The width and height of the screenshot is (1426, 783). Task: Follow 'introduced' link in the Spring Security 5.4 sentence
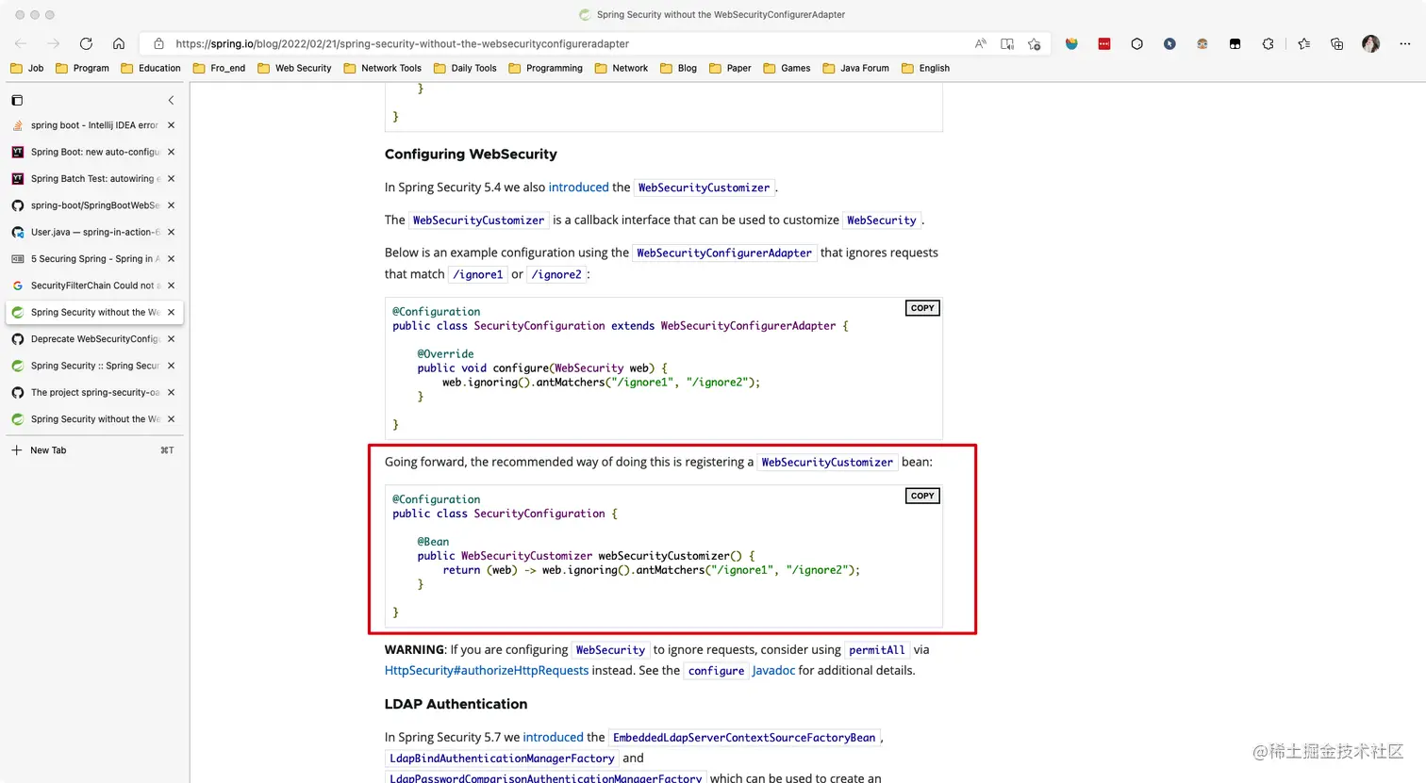click(579, 188)
